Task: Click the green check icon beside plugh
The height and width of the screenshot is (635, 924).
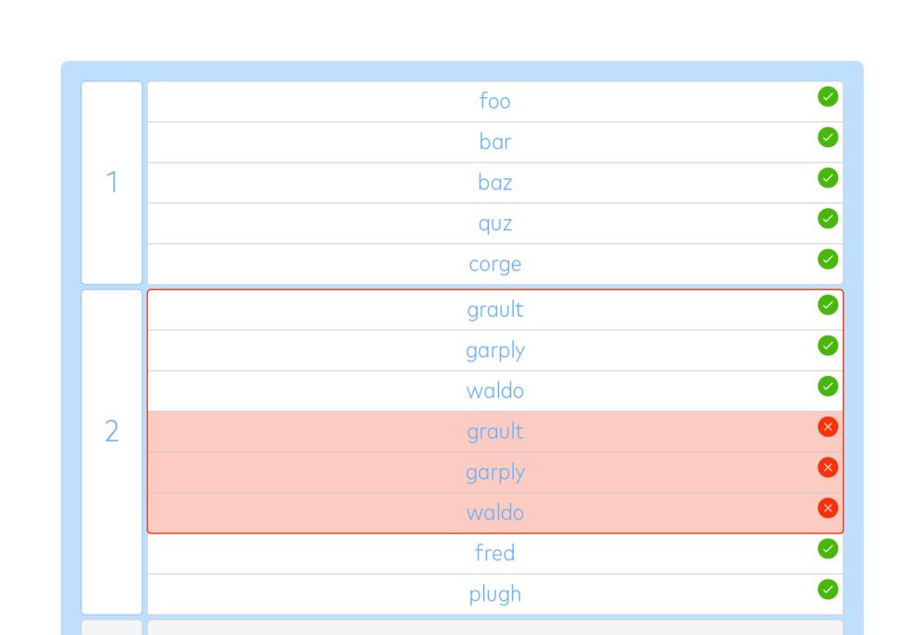Action: coord(827,590)
